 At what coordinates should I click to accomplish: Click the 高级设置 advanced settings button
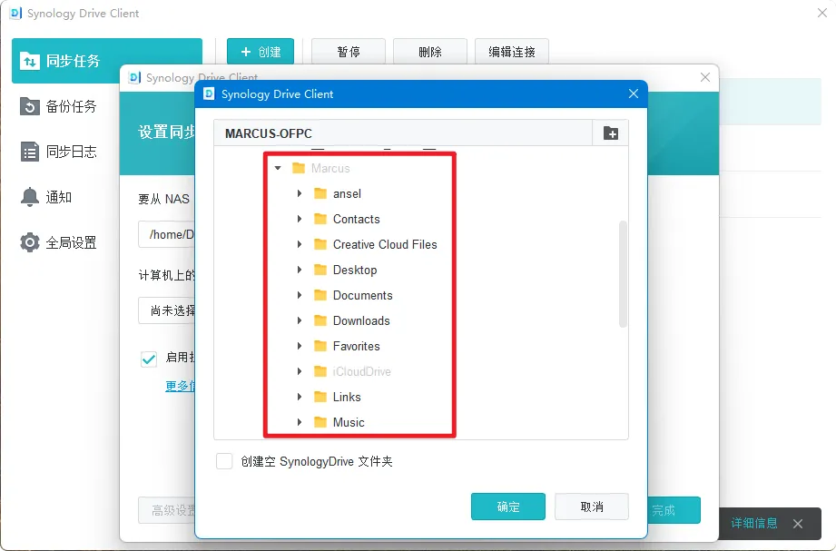click(x=167, y=510)
